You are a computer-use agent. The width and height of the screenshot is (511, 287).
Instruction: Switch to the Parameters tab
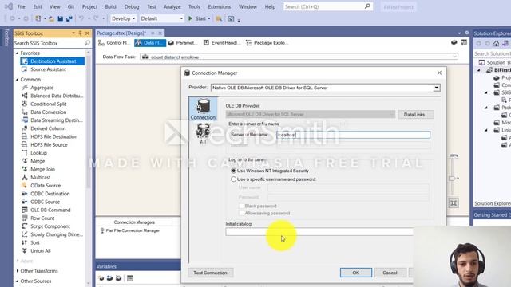click(182, 42)
